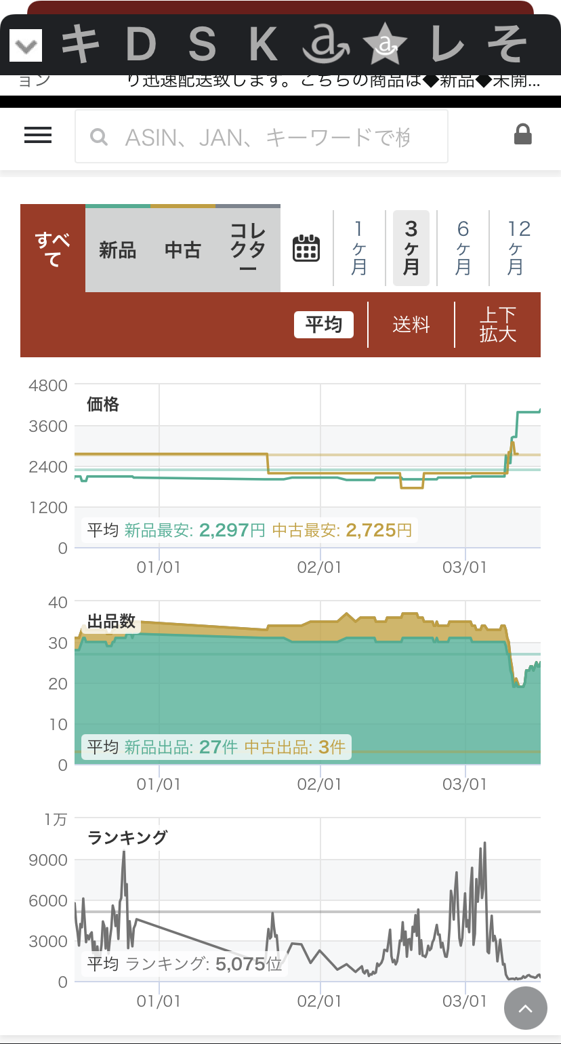Click the March 1 point on price chart

click(x=466, y=477)
